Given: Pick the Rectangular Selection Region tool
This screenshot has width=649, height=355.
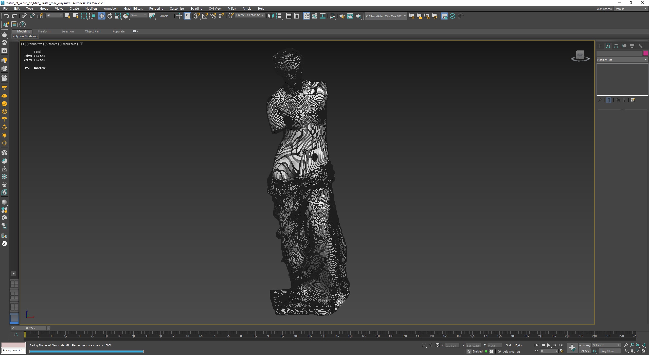Looking at the screenshot, I should pos(84,16).
